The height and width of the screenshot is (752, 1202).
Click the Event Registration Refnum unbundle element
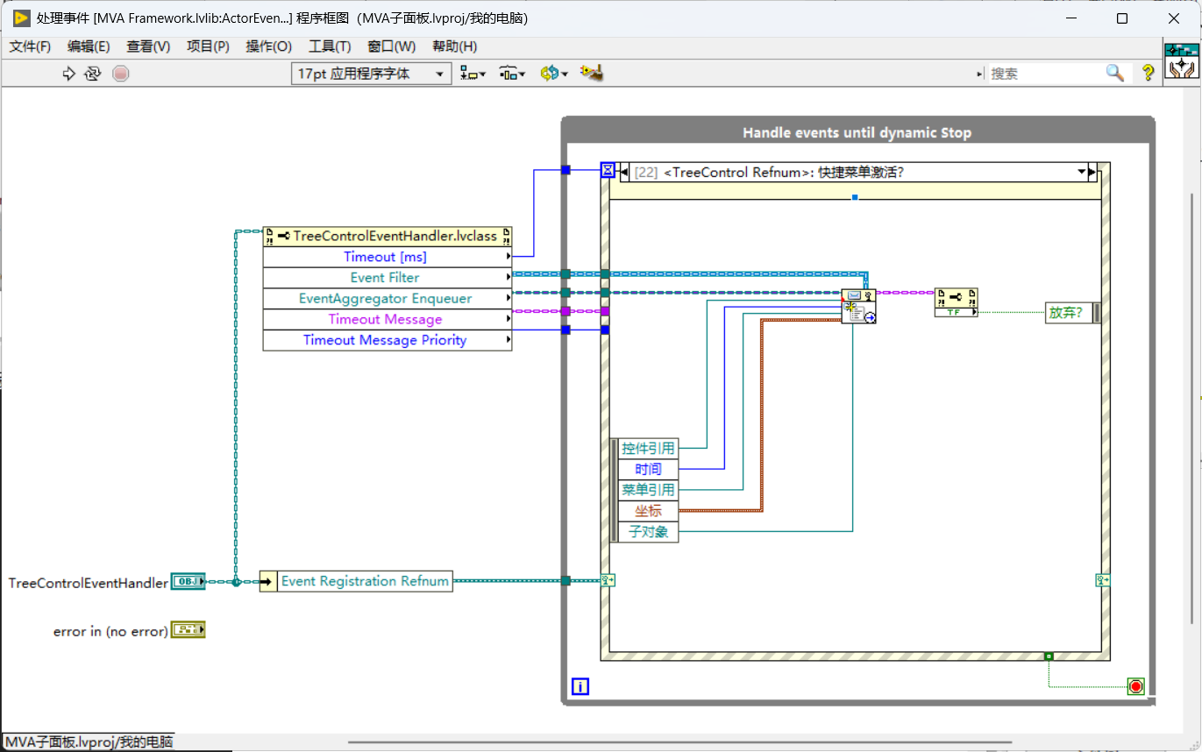[365, 581]
